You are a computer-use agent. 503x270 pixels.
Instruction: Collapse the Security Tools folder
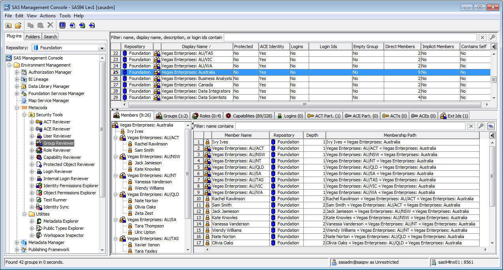click(x=24, y=115)
